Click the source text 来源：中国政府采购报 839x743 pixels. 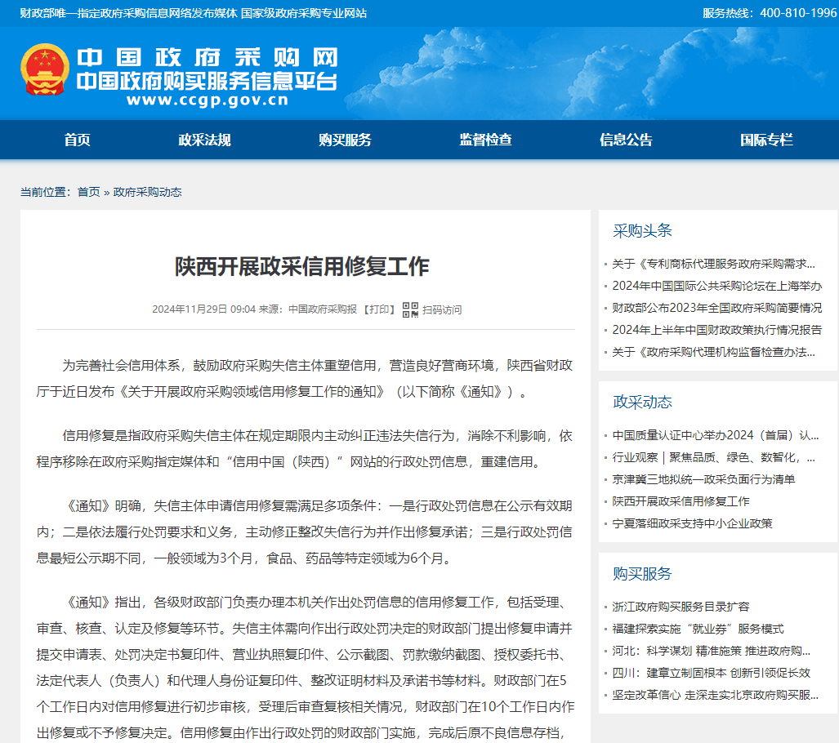click(308, 309)
